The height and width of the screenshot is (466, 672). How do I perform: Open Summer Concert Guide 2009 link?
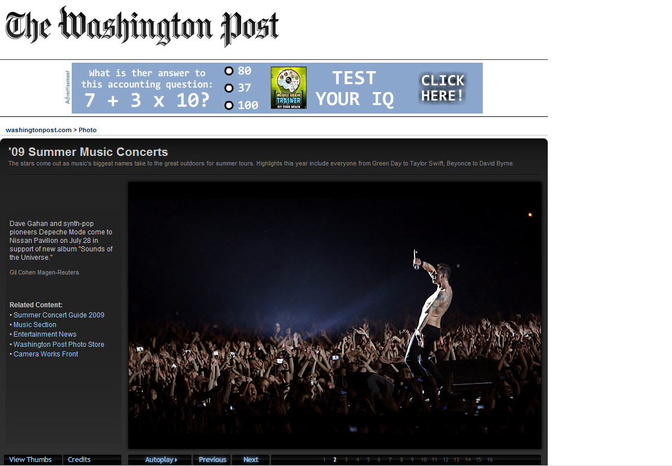pos(59,315)
